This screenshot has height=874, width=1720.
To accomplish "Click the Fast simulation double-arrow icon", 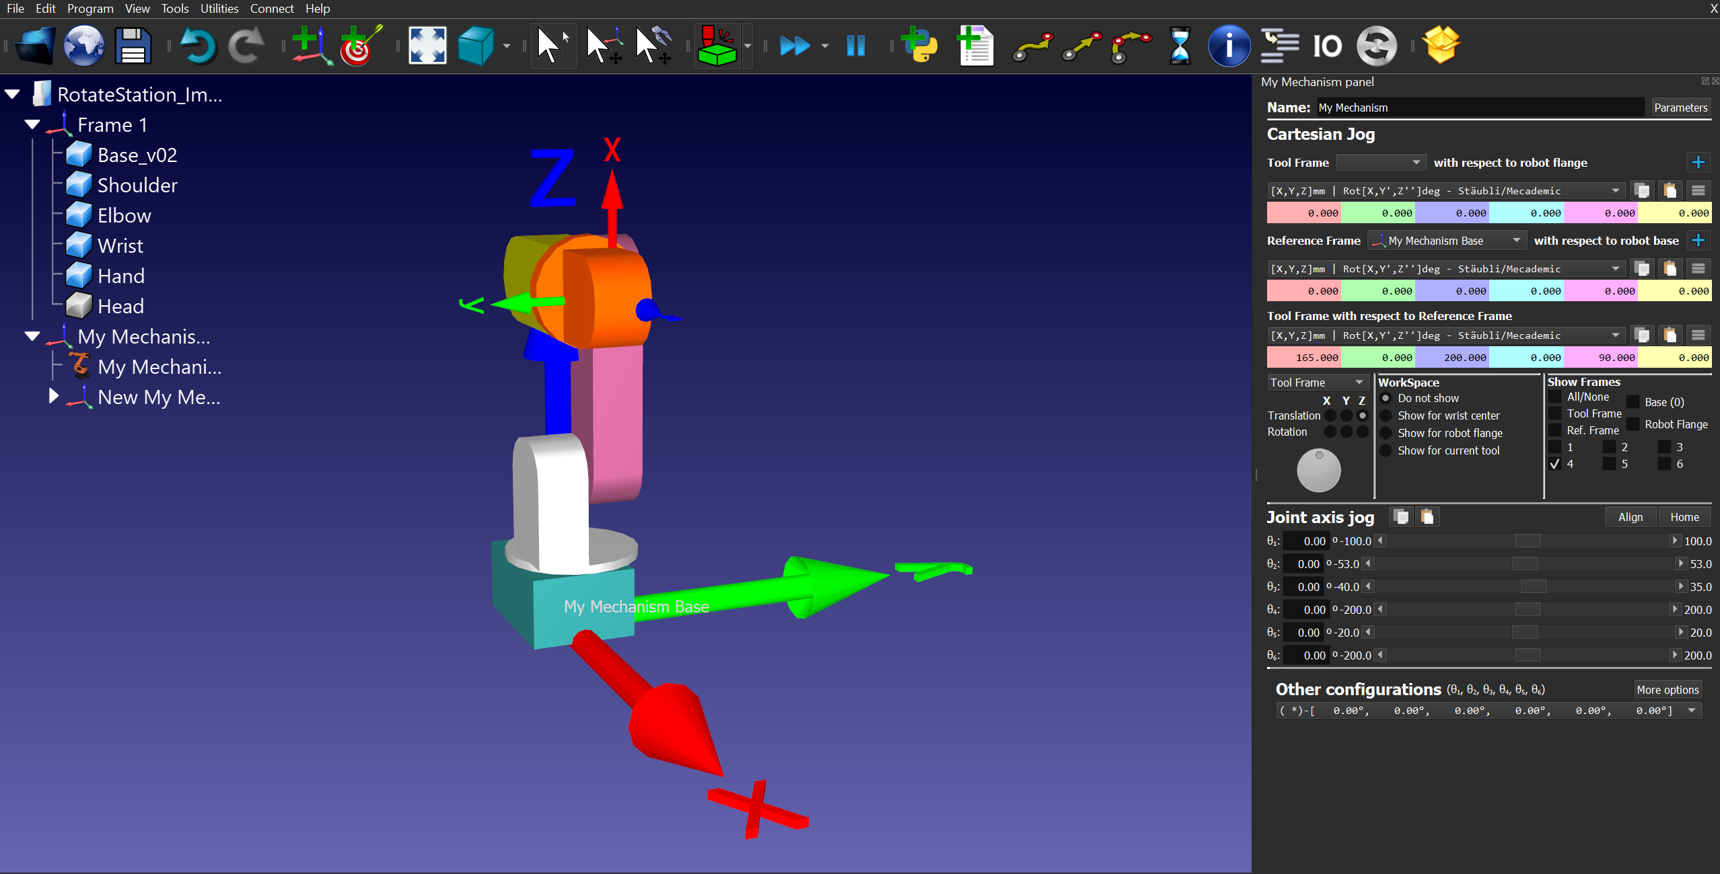I will click(795, 46).
